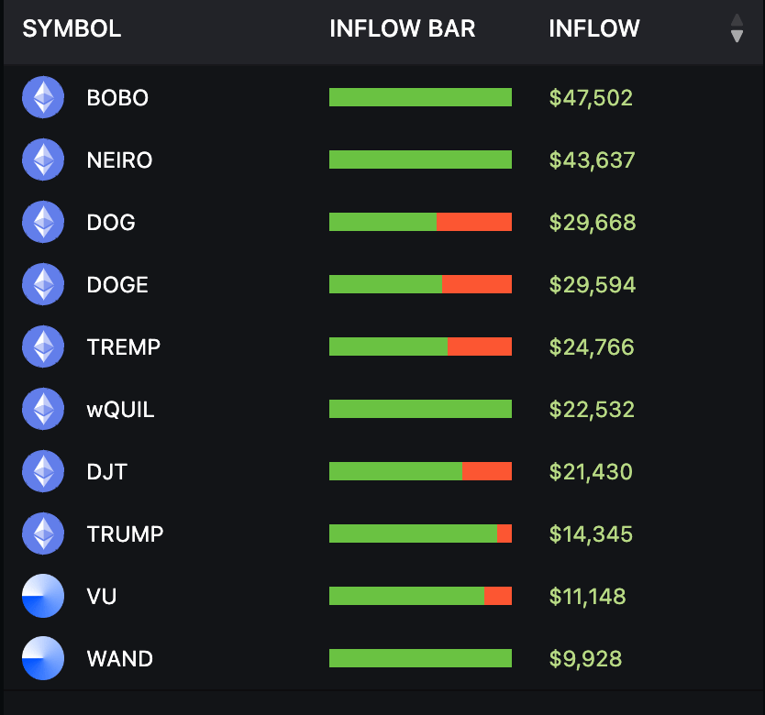765x715 pixels.
Task: Select the DOGE symbol name
Action: (117, 285)
